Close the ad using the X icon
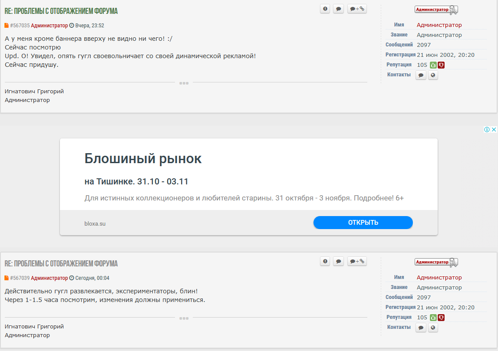 coord(494,129)
